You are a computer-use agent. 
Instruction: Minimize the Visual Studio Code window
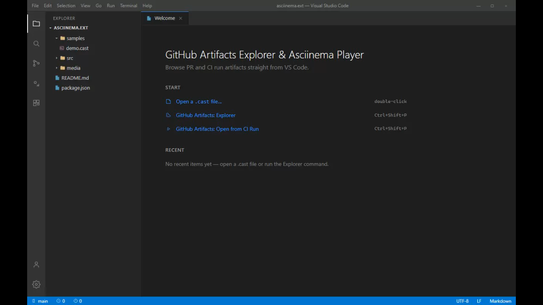tap(479, 6)
